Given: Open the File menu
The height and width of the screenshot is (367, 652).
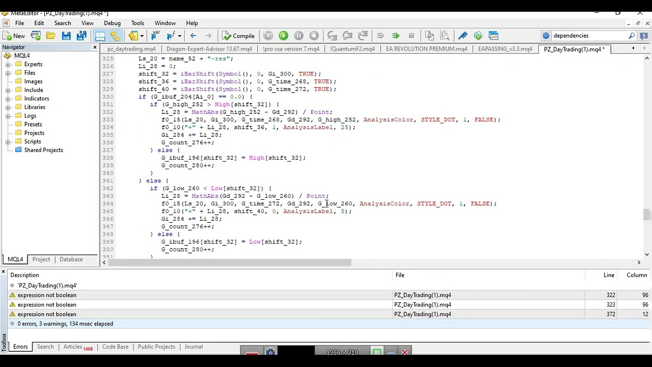Looking at the screenshot, I should [x=19, y=23].
